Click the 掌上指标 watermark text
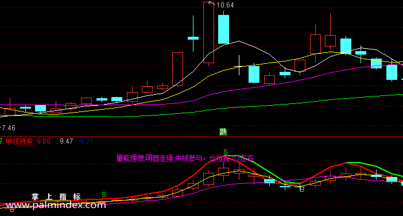The image size is (403, 216). pos(56,196)
